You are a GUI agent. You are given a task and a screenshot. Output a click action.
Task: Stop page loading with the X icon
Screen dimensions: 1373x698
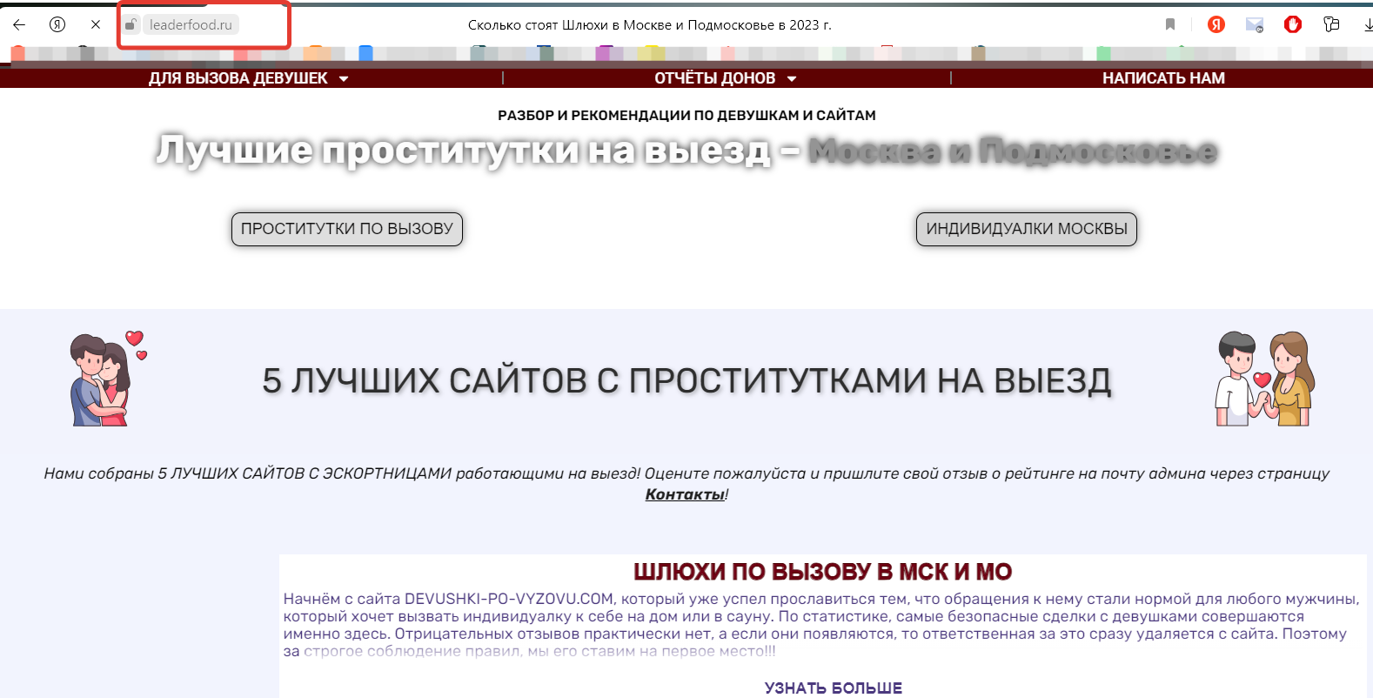pos(96,24)
